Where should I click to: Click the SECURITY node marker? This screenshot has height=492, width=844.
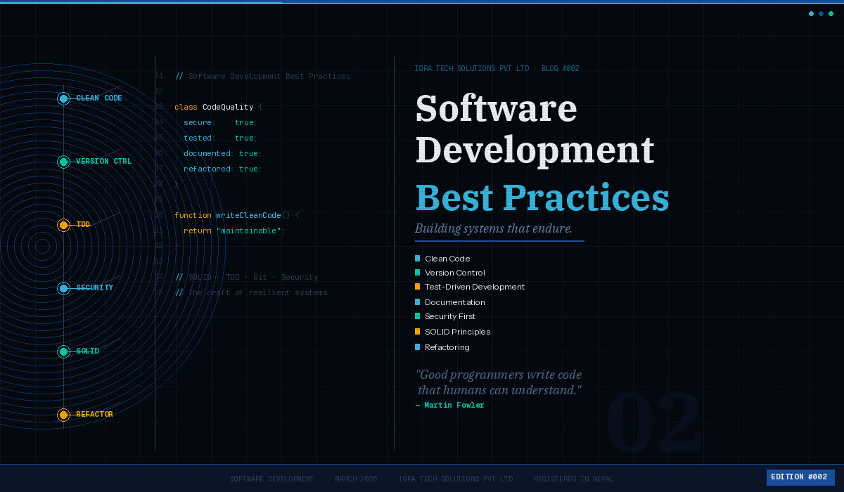64,288
